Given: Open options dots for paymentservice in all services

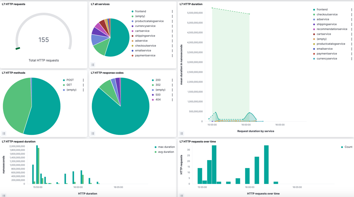Looking at the screenshot, I should pos(172,56).
